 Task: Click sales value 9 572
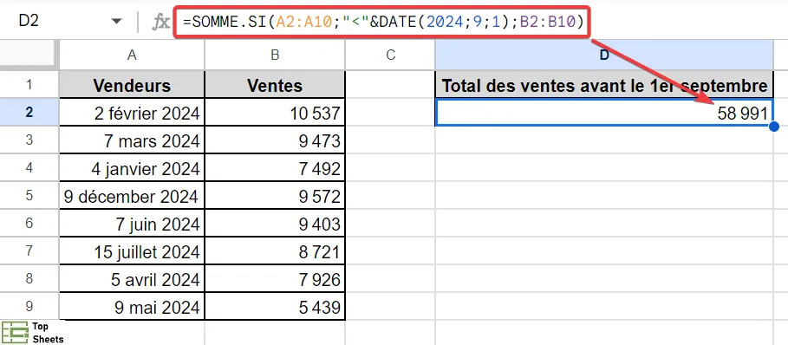275,196
